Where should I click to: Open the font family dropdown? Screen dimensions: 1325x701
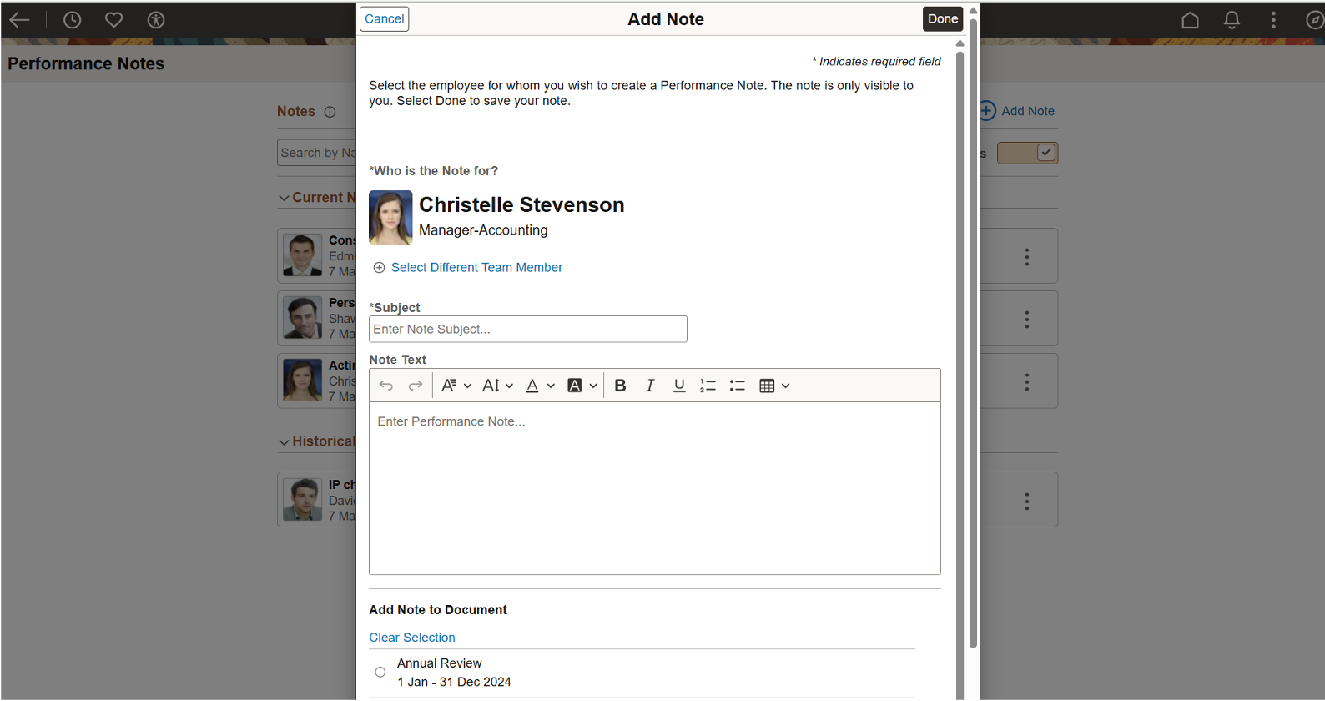click(456, 386)
